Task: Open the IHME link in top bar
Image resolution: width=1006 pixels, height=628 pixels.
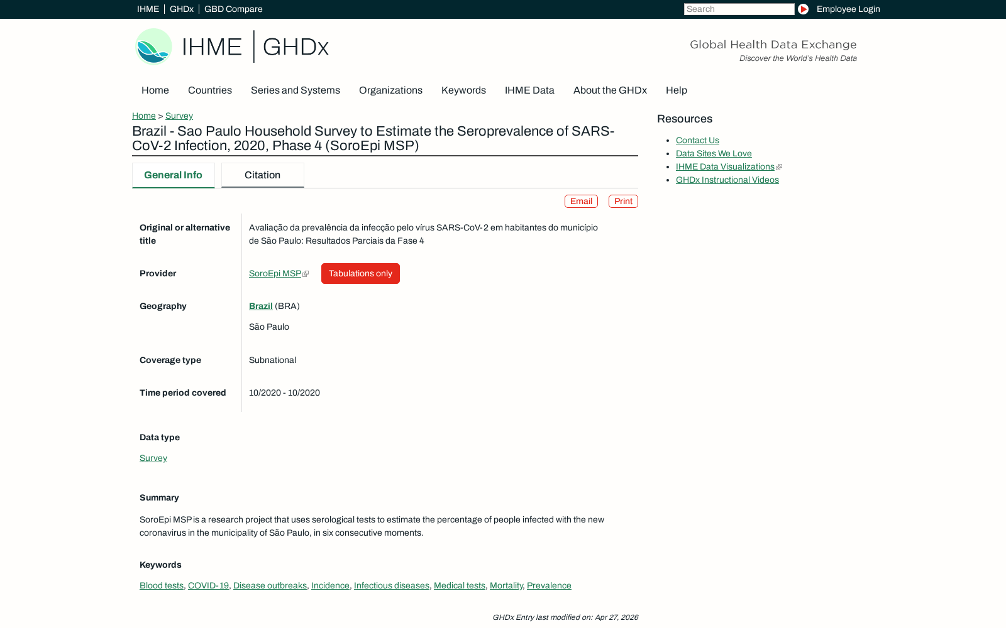Action: (x=148, y=9)
